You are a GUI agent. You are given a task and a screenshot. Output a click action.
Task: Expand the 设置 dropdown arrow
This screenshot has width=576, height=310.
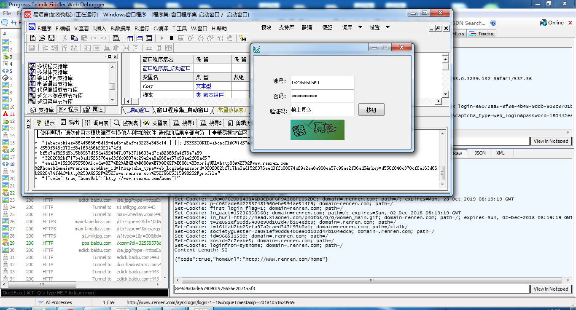[388, 27]
